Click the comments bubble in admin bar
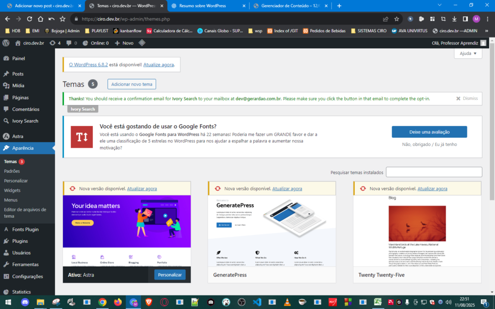The height and width of the screenshot is (309, 495). tap(72, 43)
